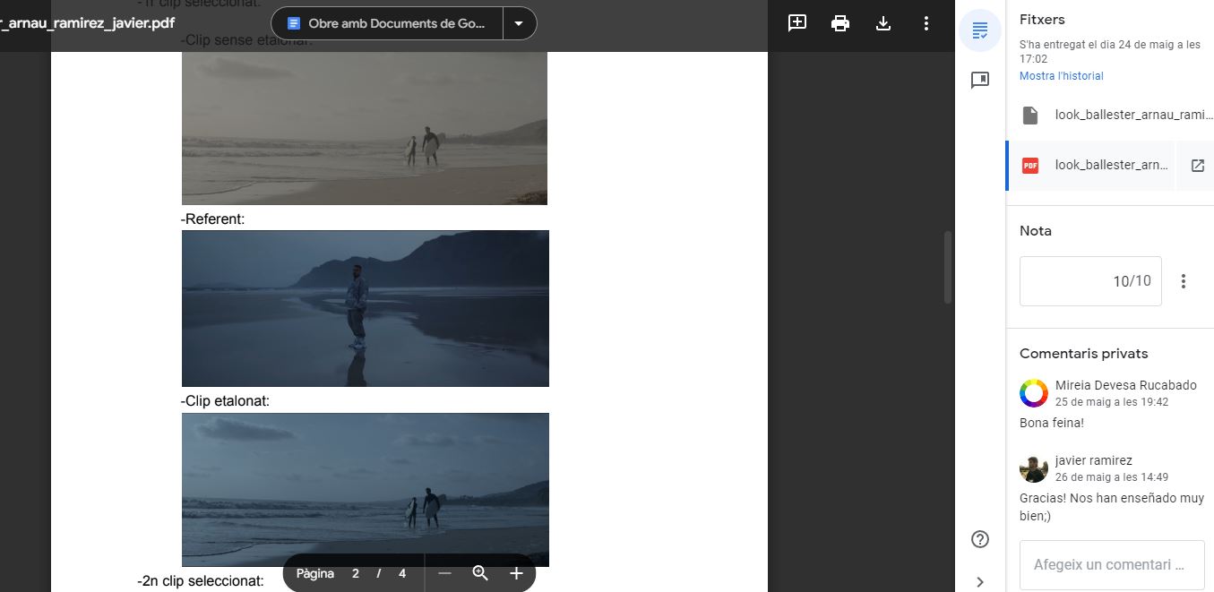1214x592 pixels.
Task: Open grade options three-dot menu
Action: (x=1184, y=281)
